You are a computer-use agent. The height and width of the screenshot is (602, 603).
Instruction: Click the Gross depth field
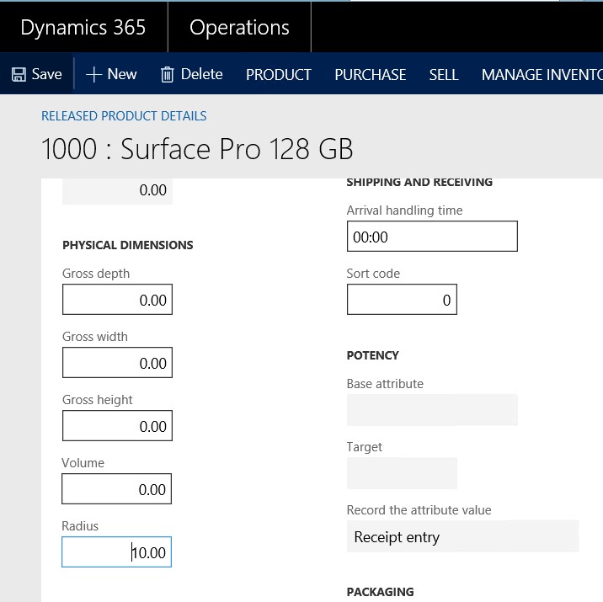[x=117, y=301]
